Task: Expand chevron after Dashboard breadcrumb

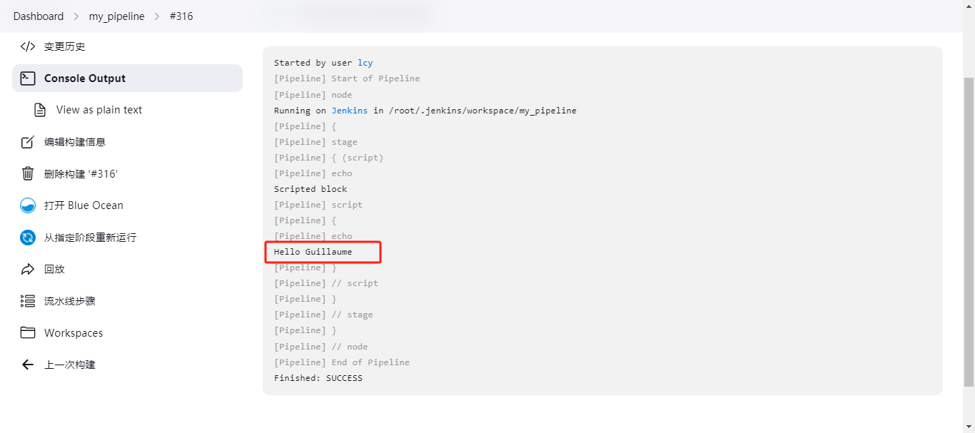Action: point(76,16)
